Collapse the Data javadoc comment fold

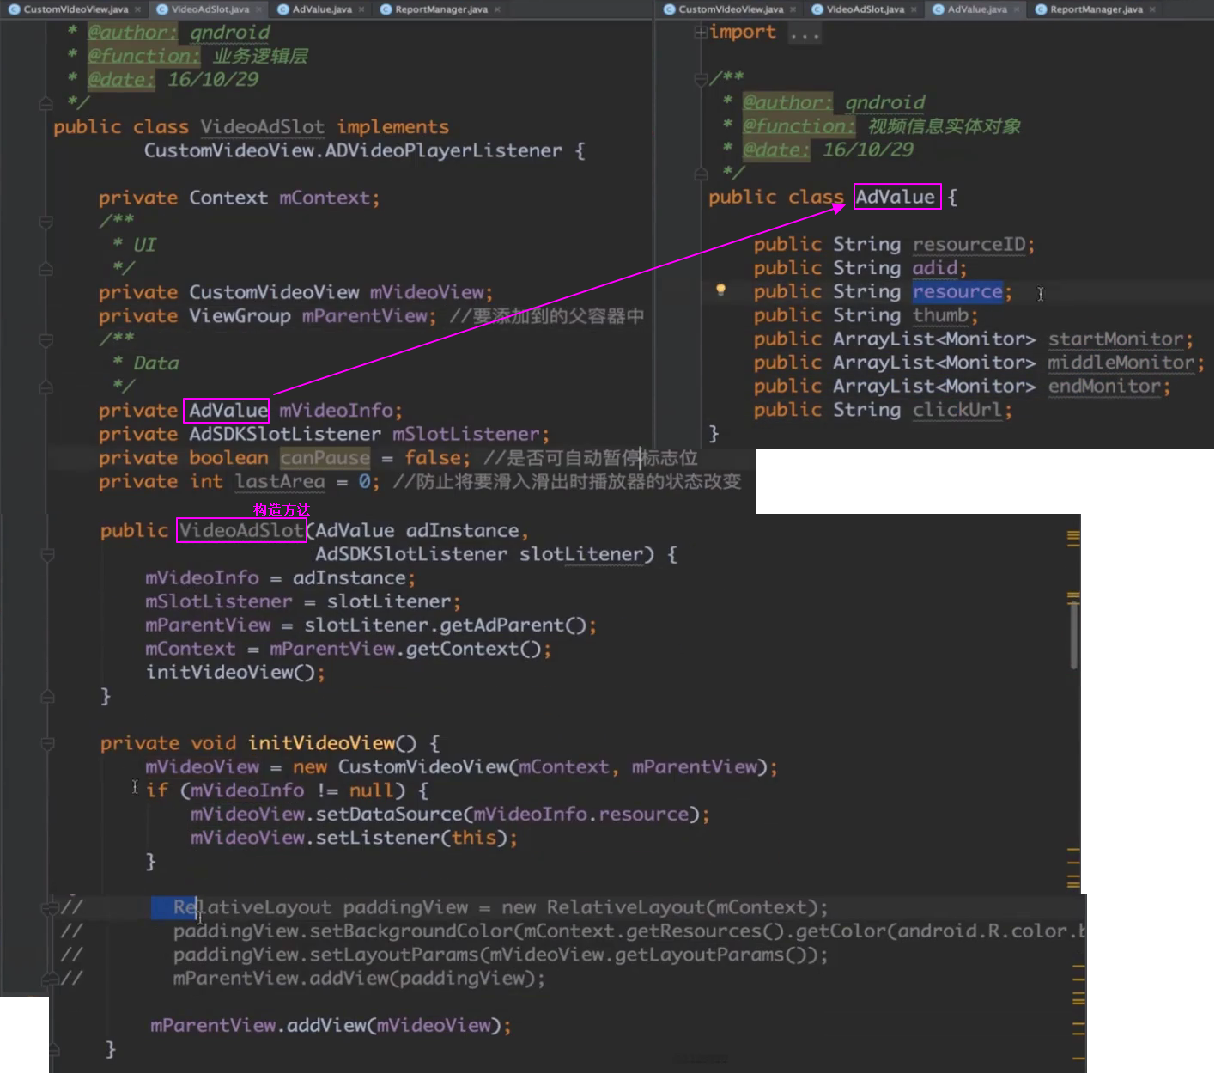point(46,339)
